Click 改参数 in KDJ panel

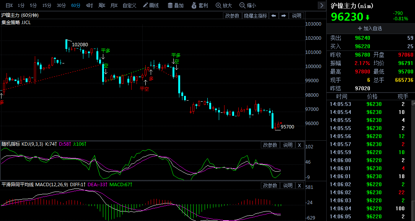(270, 145)
